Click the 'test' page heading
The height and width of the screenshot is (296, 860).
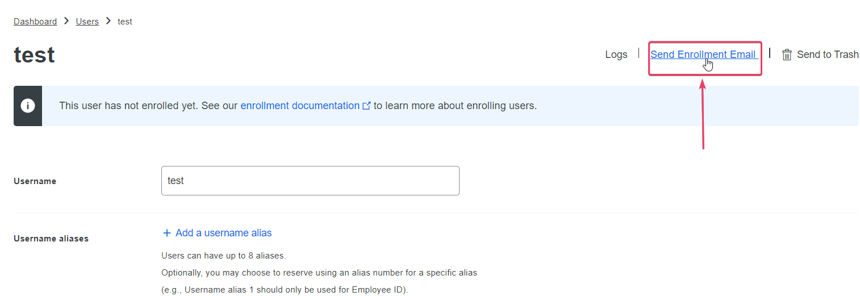pyautogui.click(x=34, y=55)
